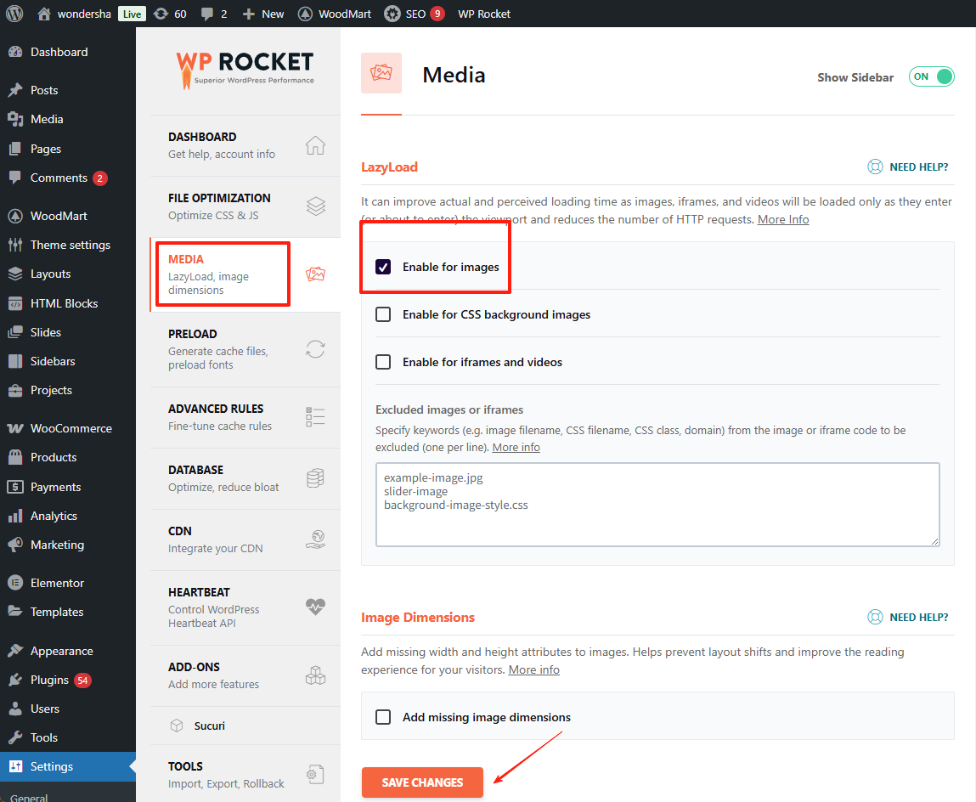Click the Preload refresh arrows icon

pos(315,349)
